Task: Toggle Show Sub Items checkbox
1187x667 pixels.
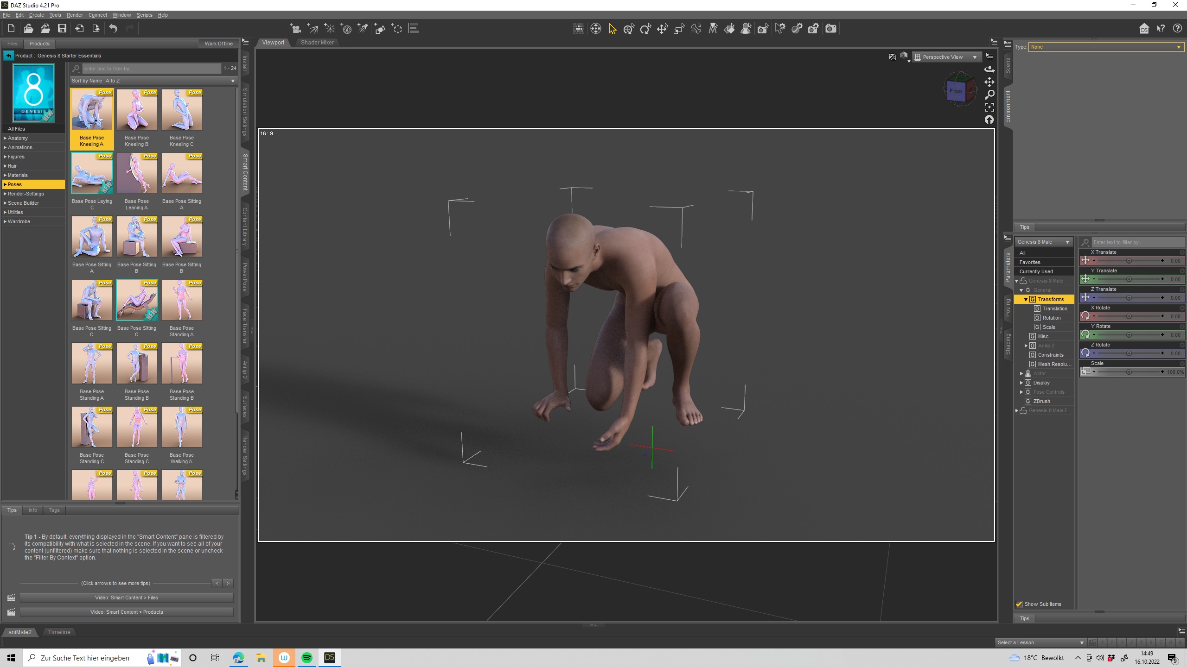Action: point(1019,604)
